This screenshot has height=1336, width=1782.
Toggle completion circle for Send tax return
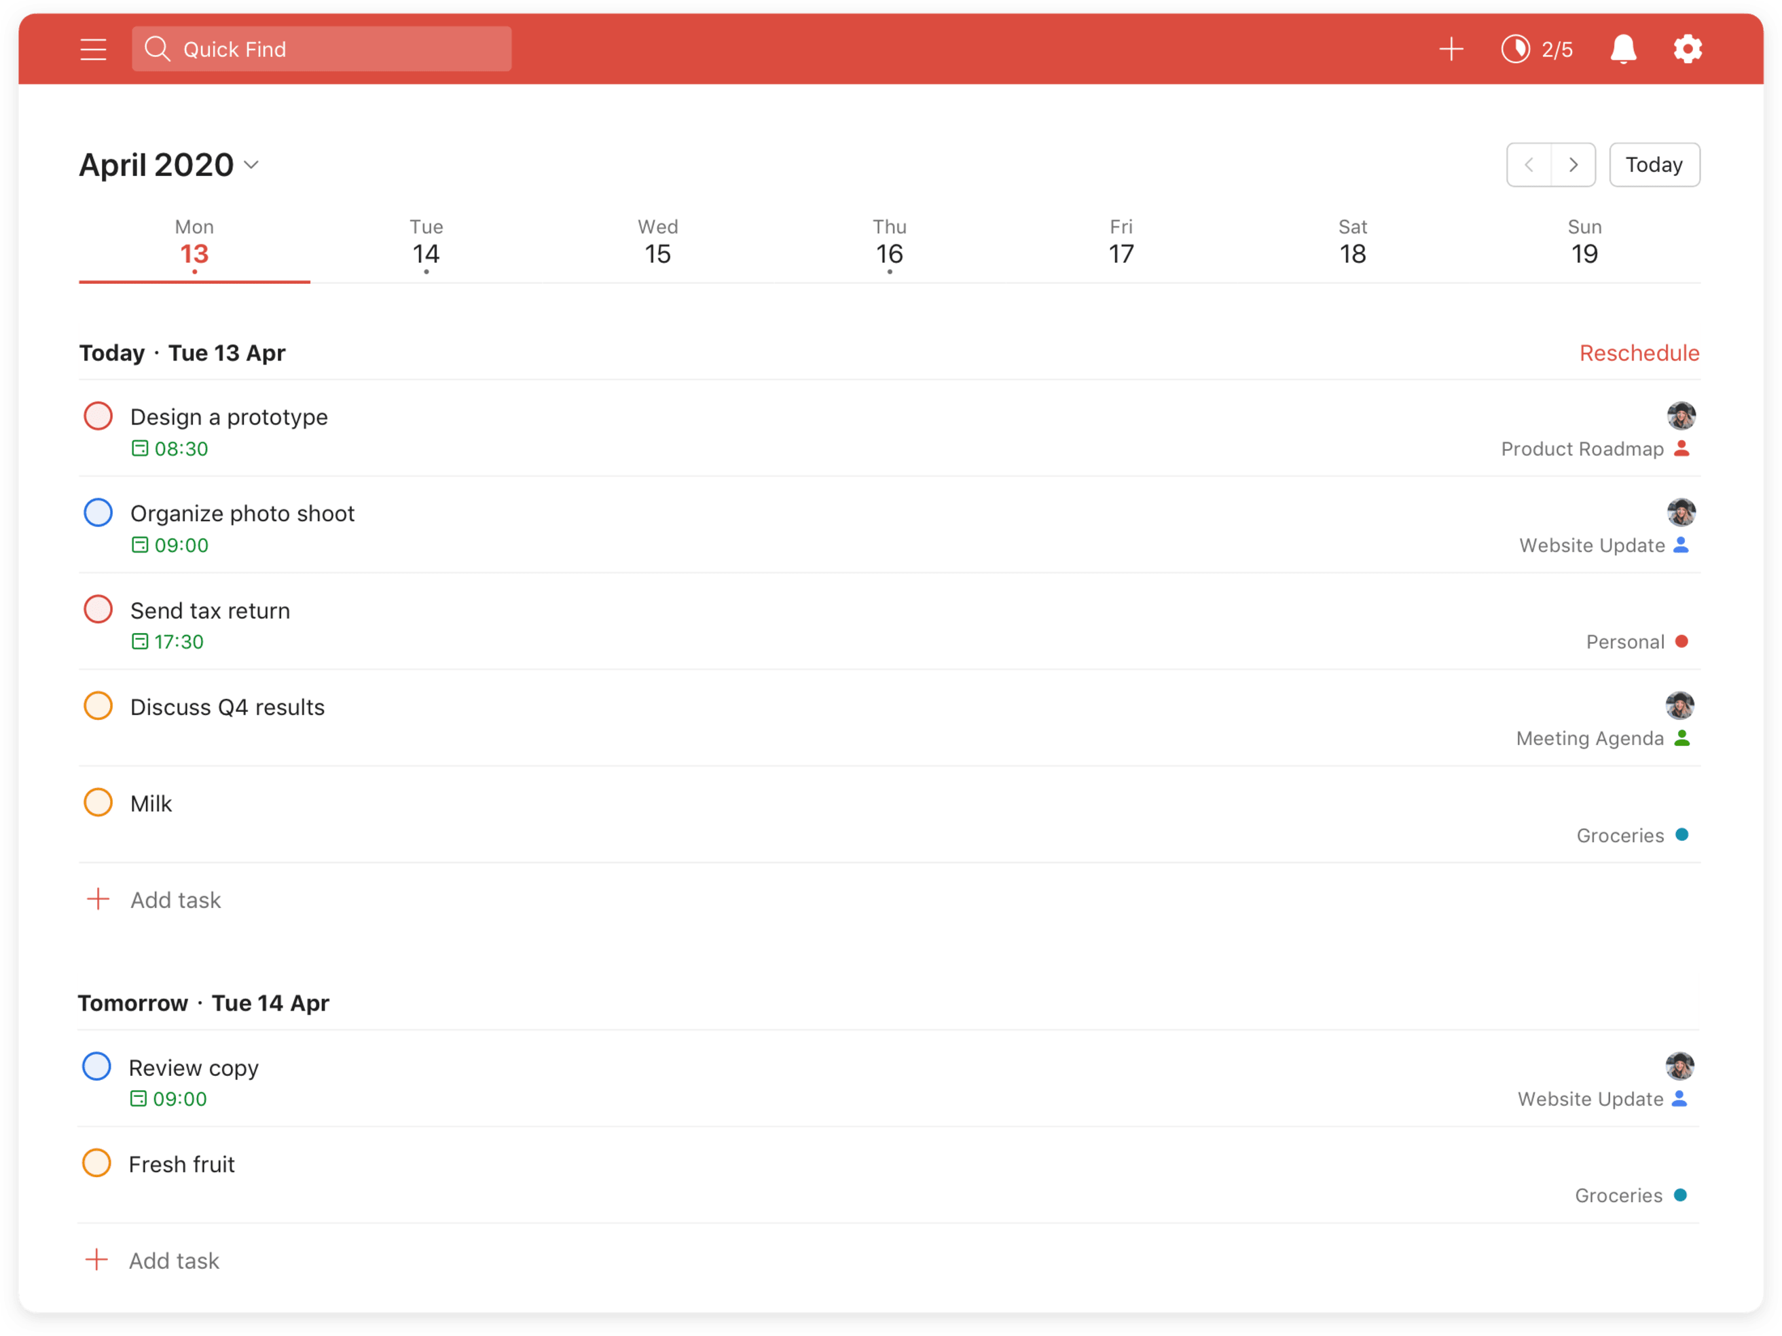98,609
